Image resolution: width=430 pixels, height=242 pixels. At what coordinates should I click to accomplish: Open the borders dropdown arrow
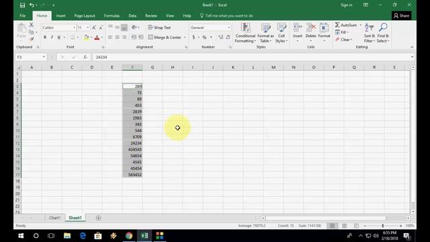coord(78,38)
